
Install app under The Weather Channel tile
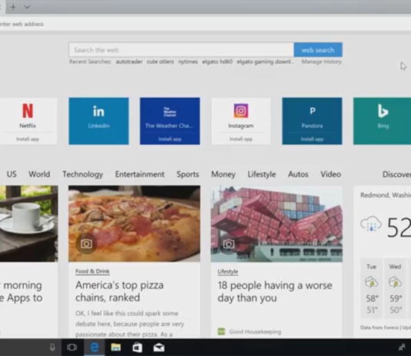[170, 139]
